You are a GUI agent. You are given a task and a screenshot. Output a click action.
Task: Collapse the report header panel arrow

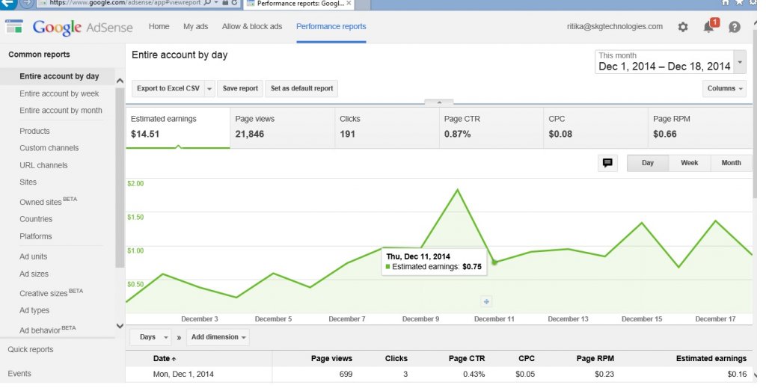438,102
